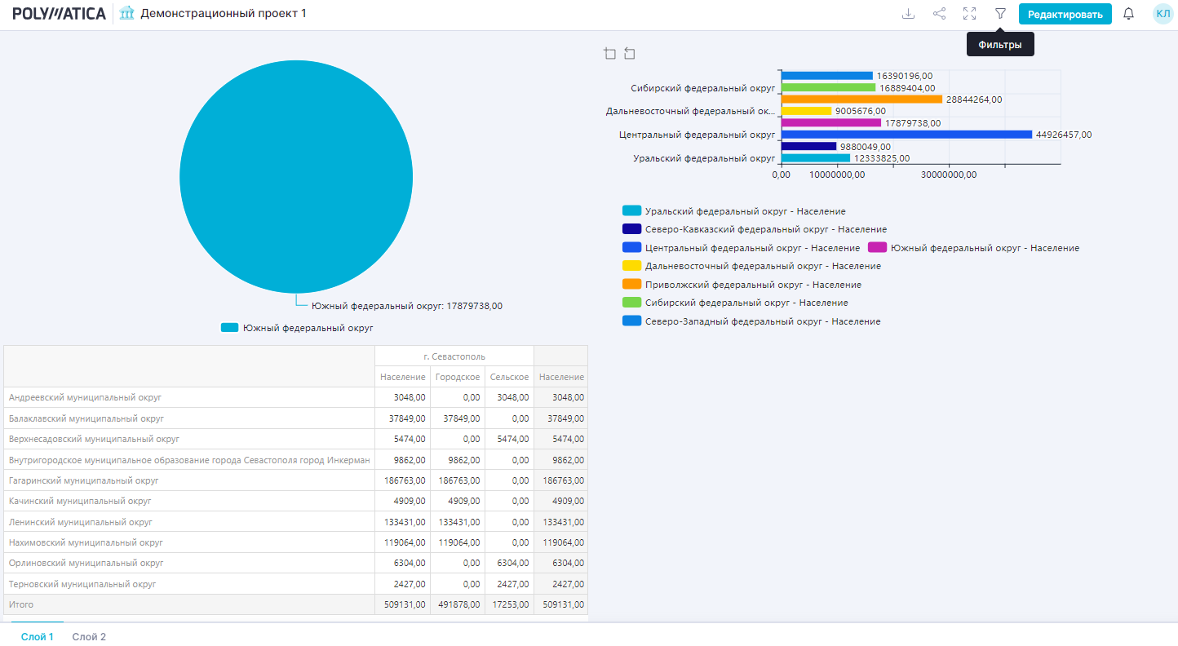The height and width of the screenshot is (646, 1178).
Task: Click the download export icon
Action: pos(908,14)
